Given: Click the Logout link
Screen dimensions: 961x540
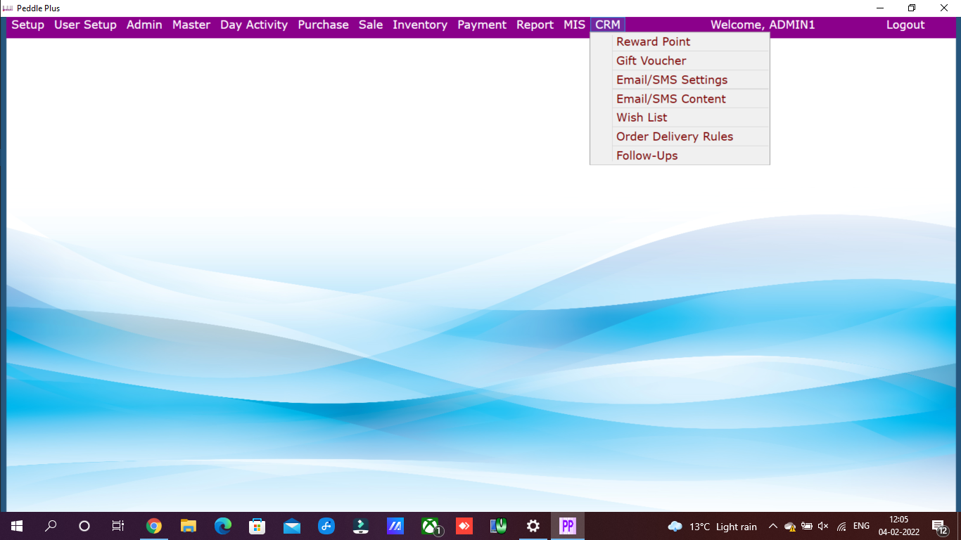Looking at the screenshot, I should [x=905, y=25].
